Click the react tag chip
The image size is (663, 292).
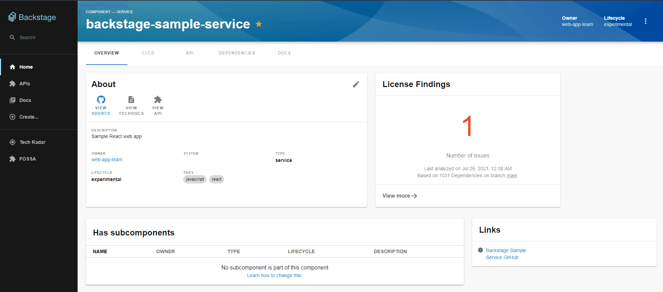pyautogui.click(x=216, y=179)
